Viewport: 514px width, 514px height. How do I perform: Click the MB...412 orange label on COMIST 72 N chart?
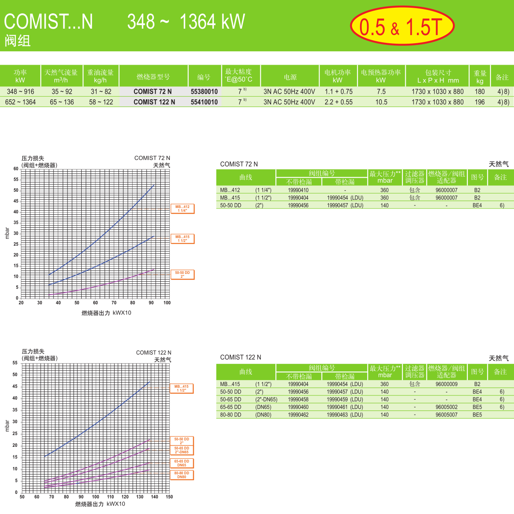tap(183, 209)
